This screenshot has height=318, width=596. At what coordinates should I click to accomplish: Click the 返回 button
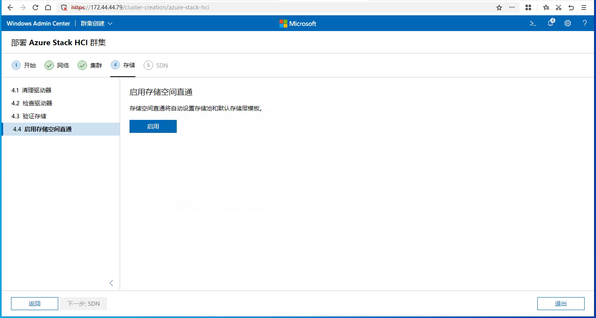[35, 303]
